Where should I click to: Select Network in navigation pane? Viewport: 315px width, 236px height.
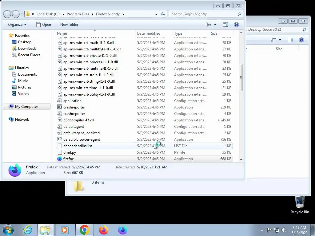click(x=22, y=120)
